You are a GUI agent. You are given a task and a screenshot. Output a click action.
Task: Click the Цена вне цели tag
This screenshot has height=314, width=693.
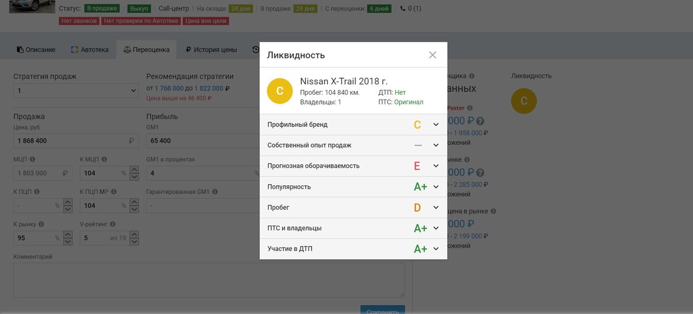206,21
